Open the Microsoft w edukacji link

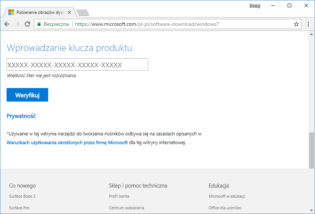point(227,196)
